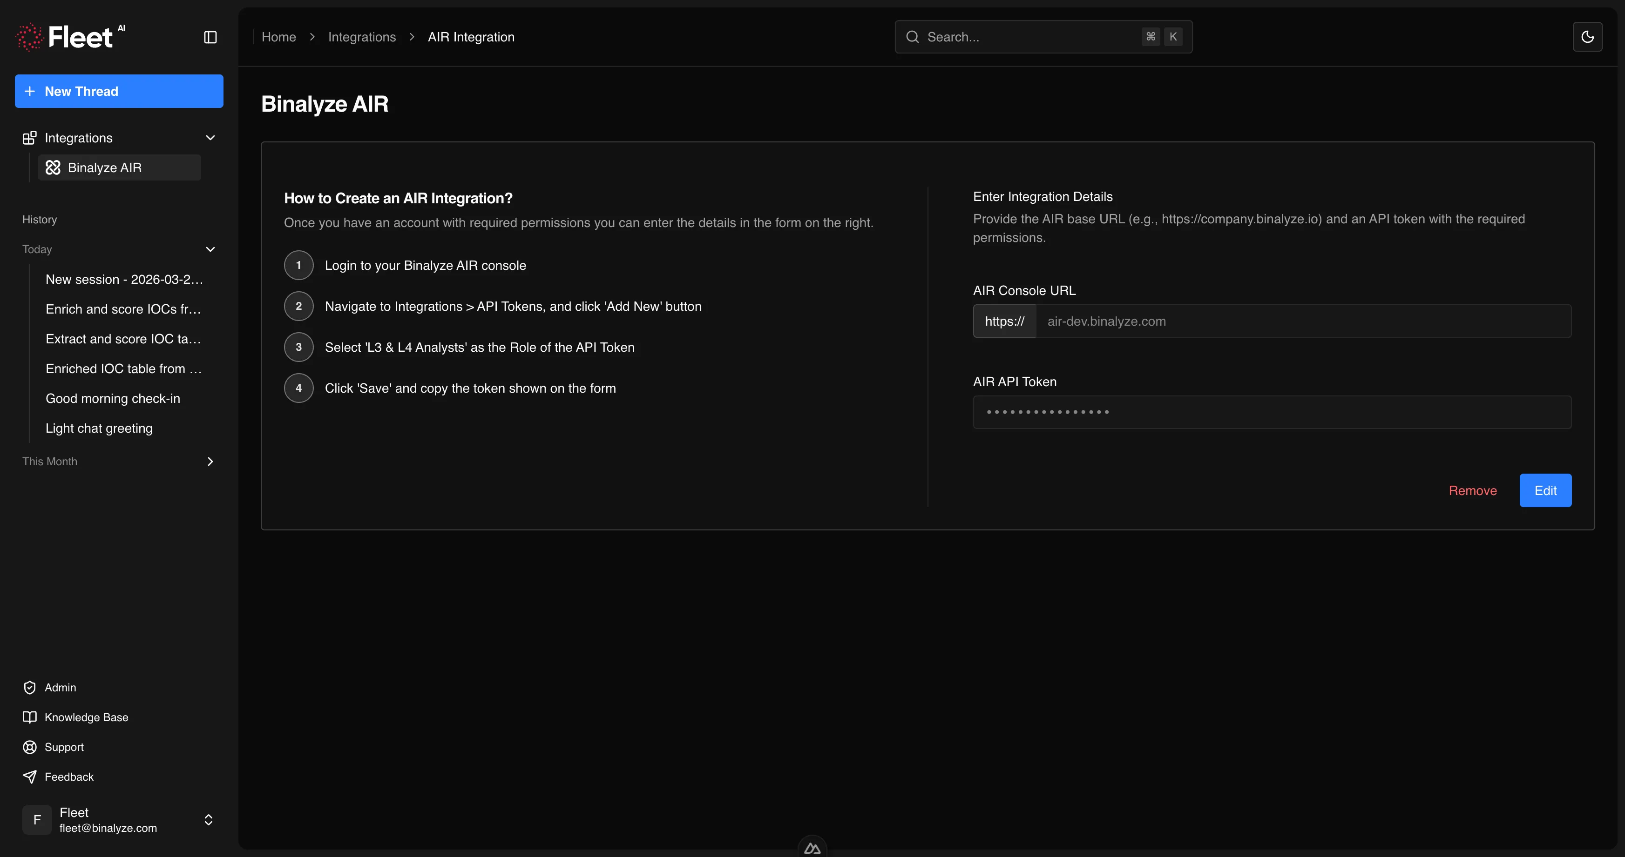Select the Binalyze AIR integration icon
Viewport: 1625px width, 857px height.
(x=53, y=167)
